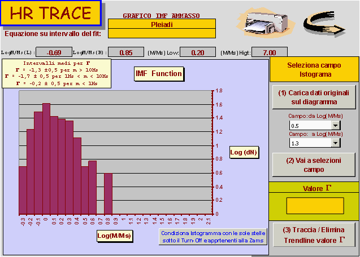Click the combo box showing 1.3
360x257 pixels.
click(315, 143)
